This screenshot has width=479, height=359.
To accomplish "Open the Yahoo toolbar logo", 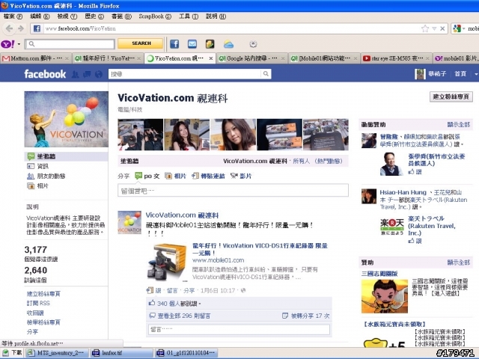I will point(7,44).
